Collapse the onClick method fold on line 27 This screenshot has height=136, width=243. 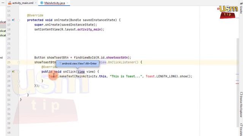point(19,71)
